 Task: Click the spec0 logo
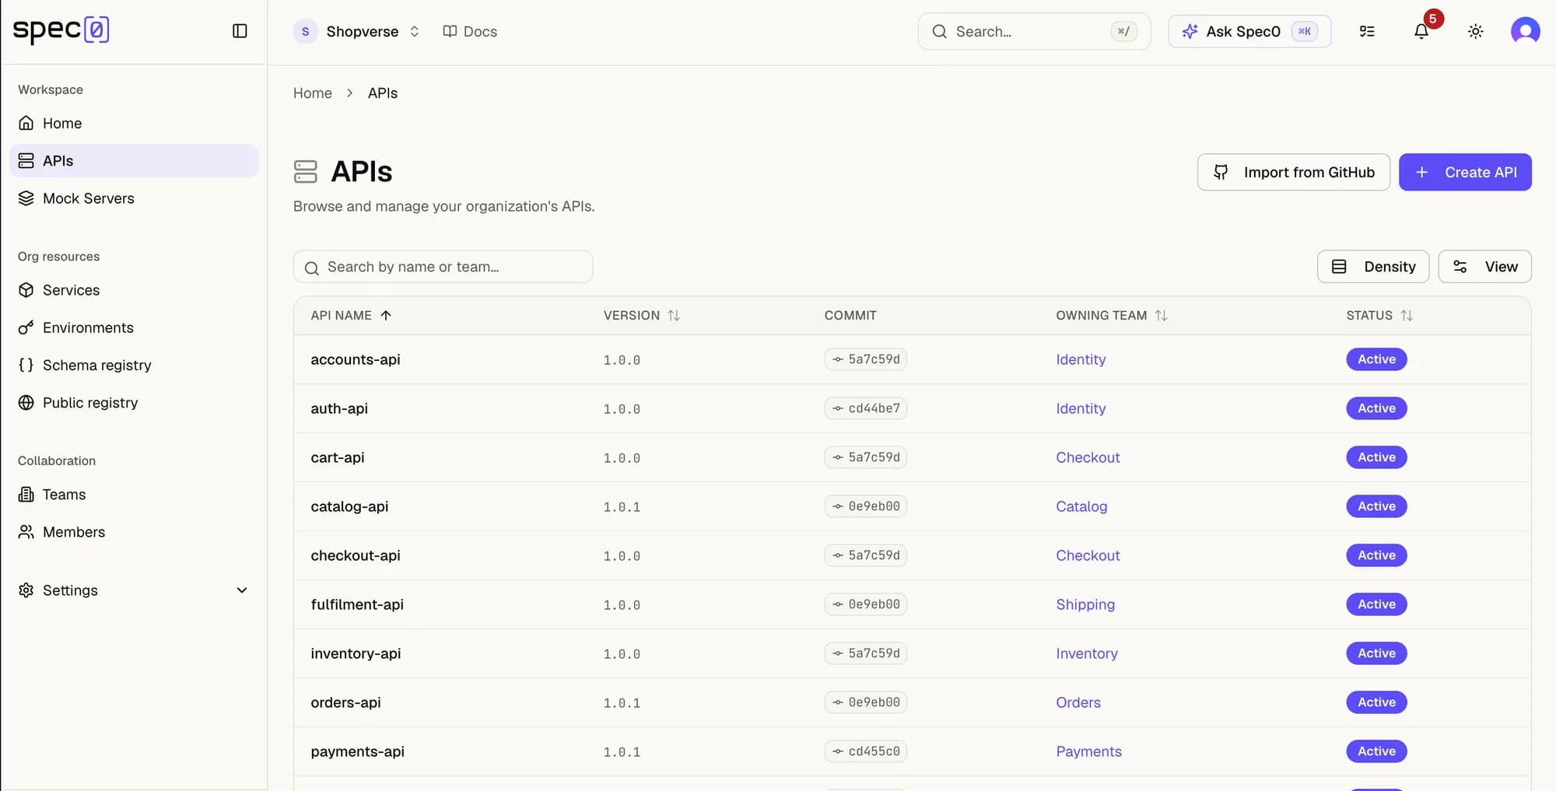tap(61, 30)
